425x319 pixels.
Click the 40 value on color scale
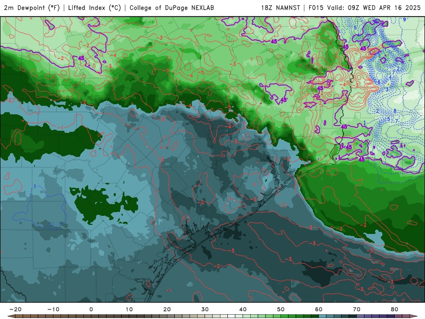coord(243,309)
